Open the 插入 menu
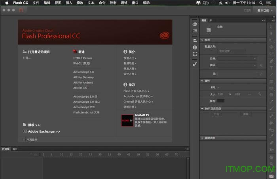The width and height of the screenshot is (277, 179). tap(69, 3)
